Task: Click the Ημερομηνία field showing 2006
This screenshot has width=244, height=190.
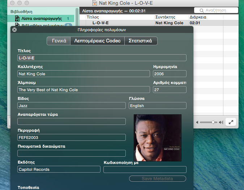Action: pos(170,74)
